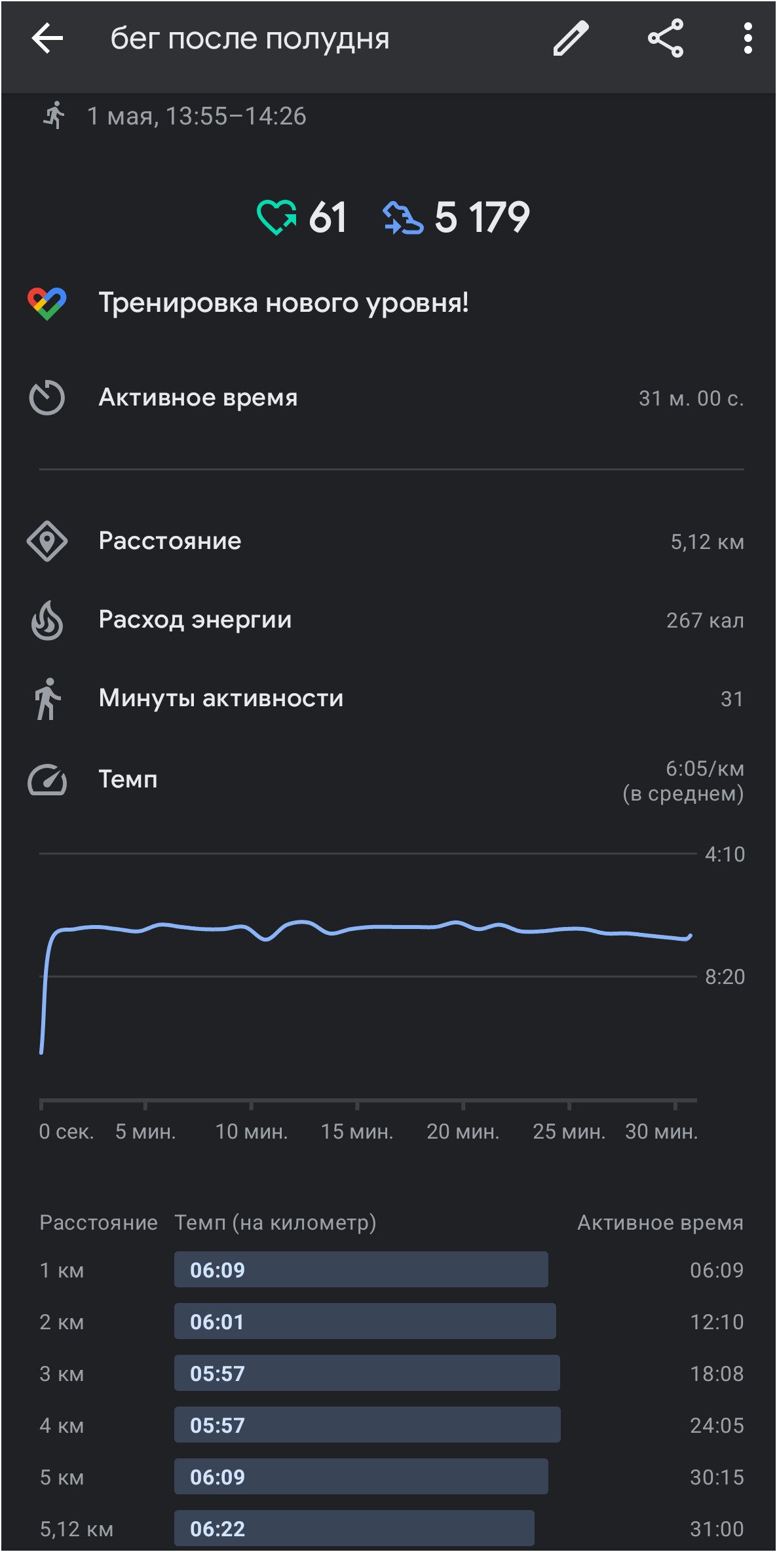Tap the workout title бег после полудня
777x1552 pixels.
250,38
